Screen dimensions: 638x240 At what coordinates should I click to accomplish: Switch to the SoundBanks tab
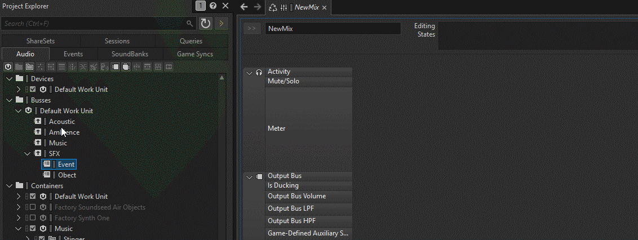pyautogui.click(x=130, y=54)
